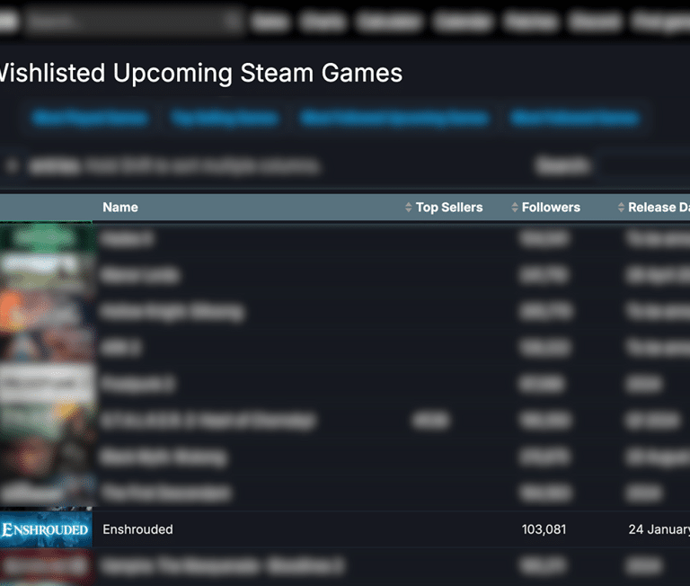The image size is (690, 586).
Task: Click the Name column header
Action: pos(120,208)
